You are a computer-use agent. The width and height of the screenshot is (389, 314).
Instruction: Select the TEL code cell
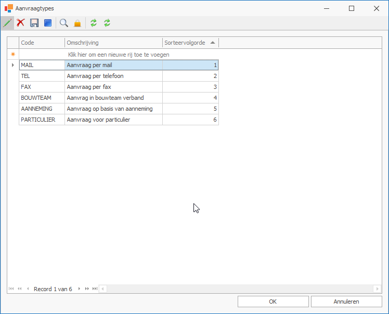[42, 76]
